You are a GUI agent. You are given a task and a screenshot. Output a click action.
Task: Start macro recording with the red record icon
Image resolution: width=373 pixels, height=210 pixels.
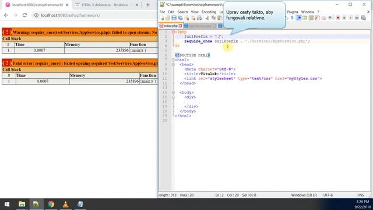click(338, 18)
